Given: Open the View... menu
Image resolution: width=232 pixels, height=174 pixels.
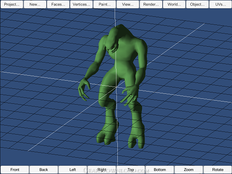Looking at the screenshot, I should [128, 5].
